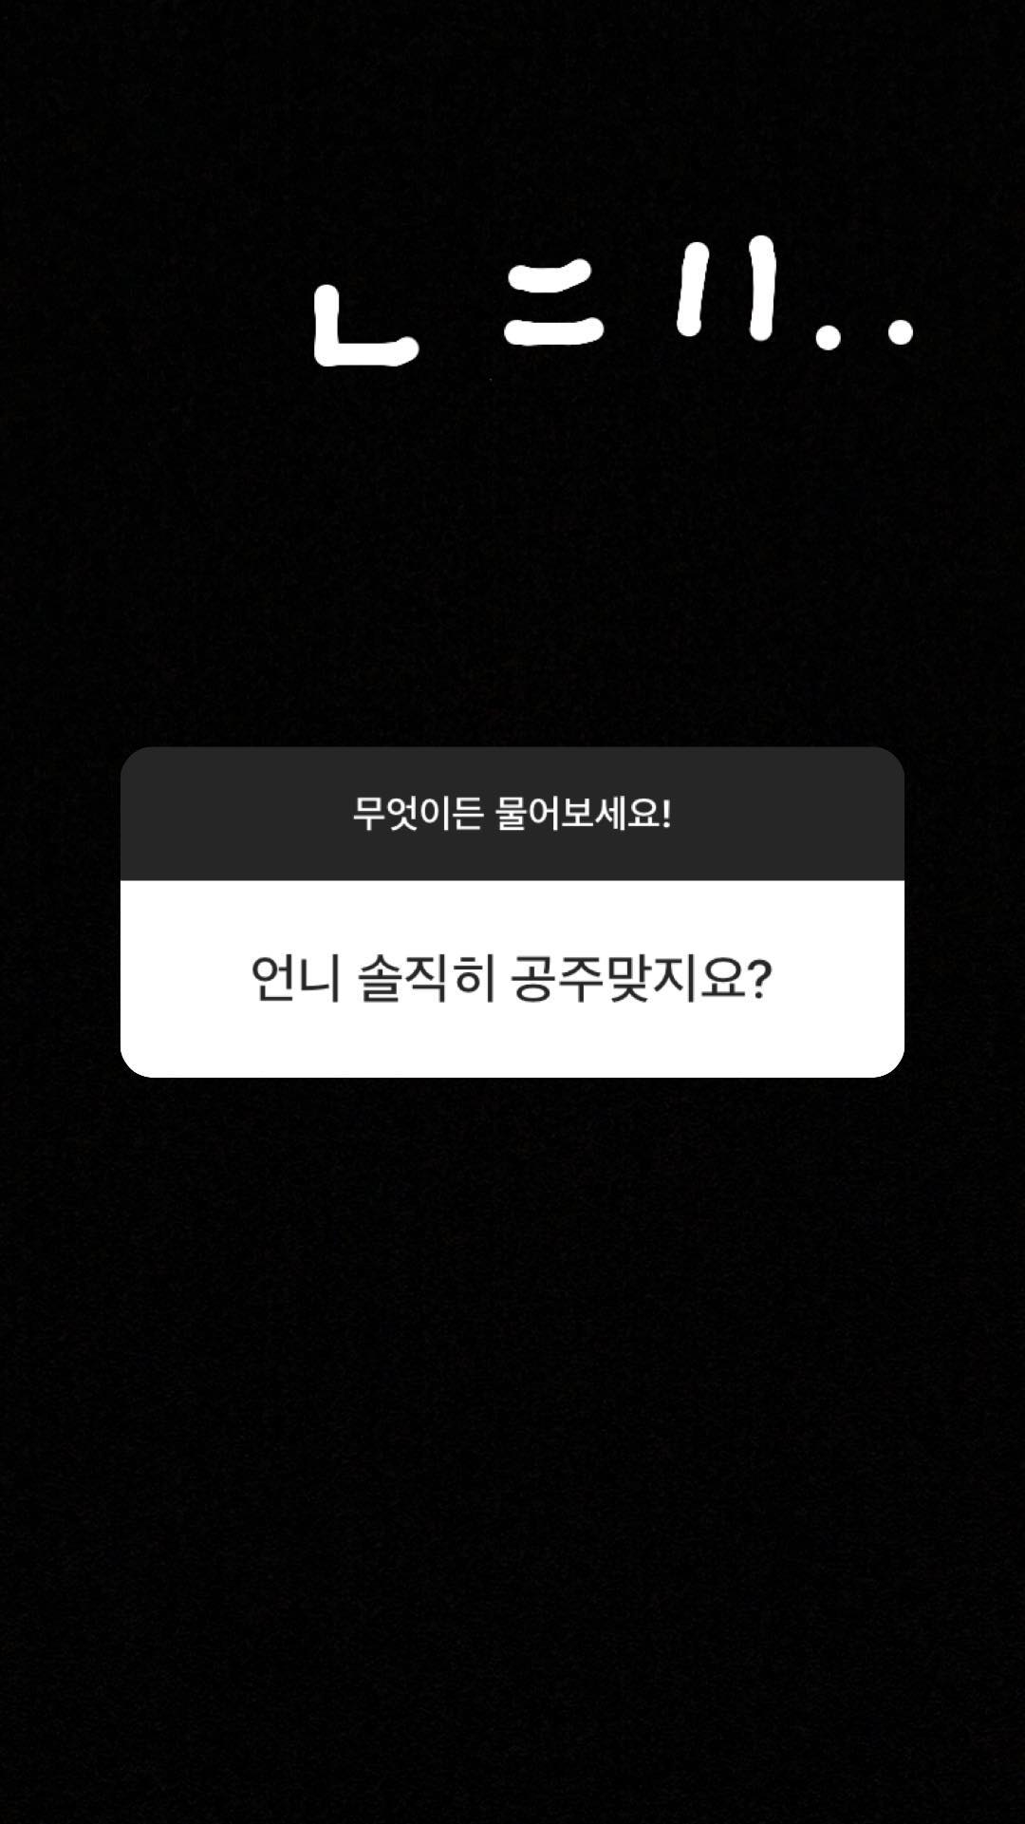Tap the handwritten ㄴ character
Screen dimensions: 1025x1824
point(363,325)
